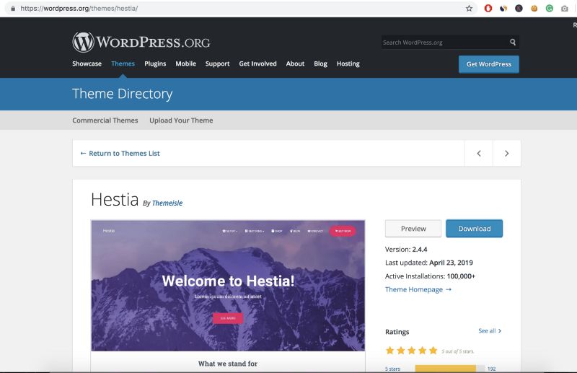
Task: Open the Opera red extension icon
Action: tap(488, 8)
